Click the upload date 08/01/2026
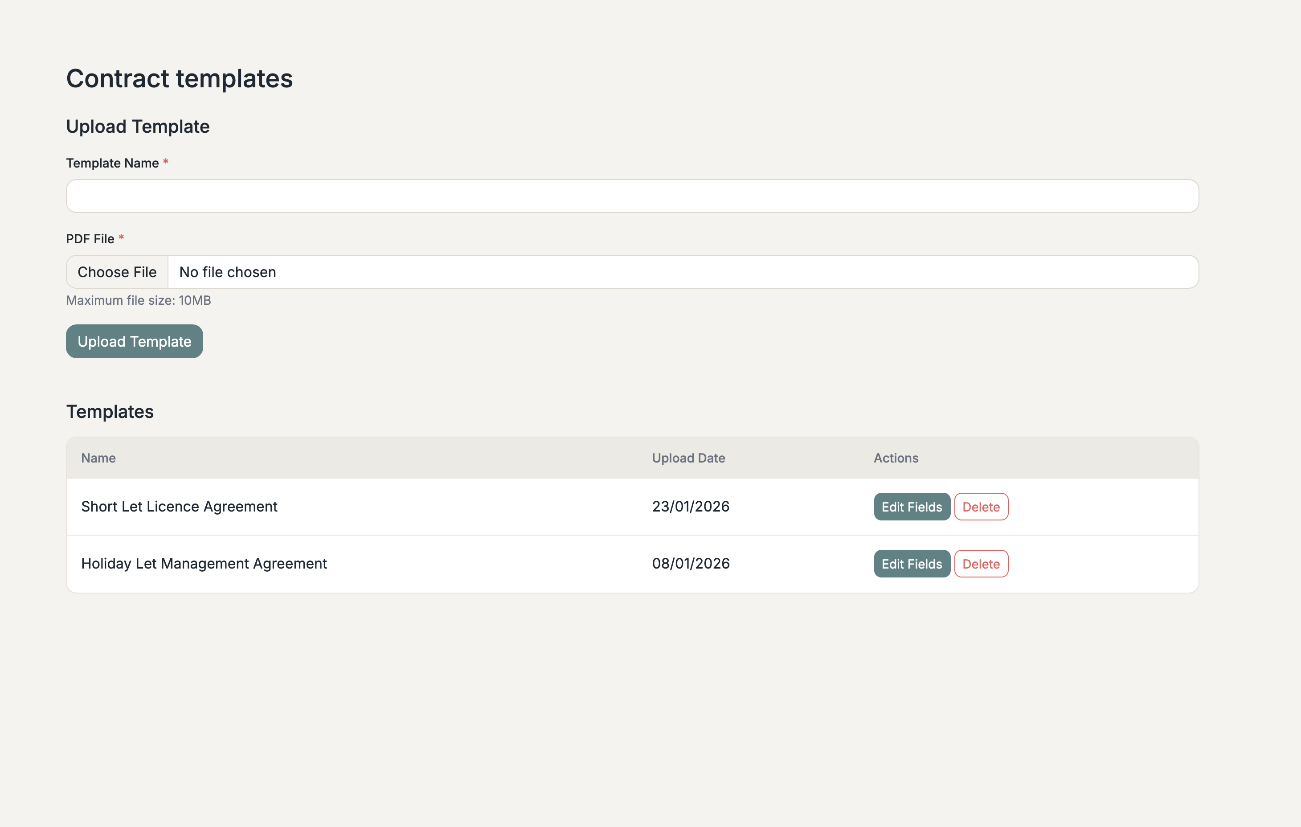Image resolution: width=1301 pixels, height=827 pixels. (x=691, y=563)
